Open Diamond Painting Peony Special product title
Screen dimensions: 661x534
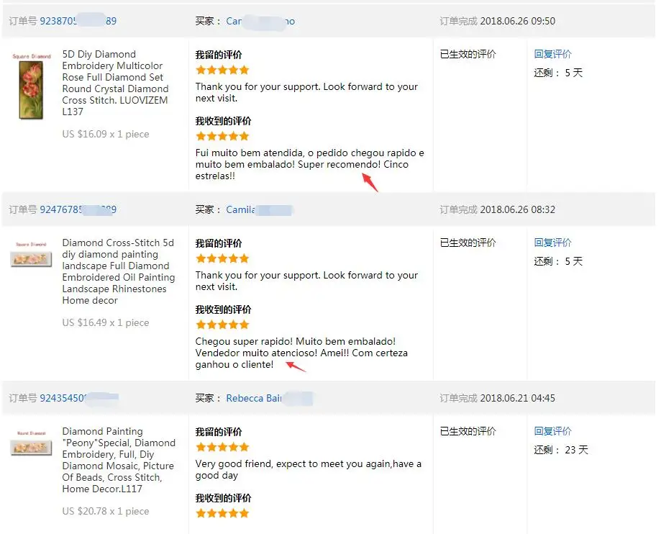[x=119, y=460]
